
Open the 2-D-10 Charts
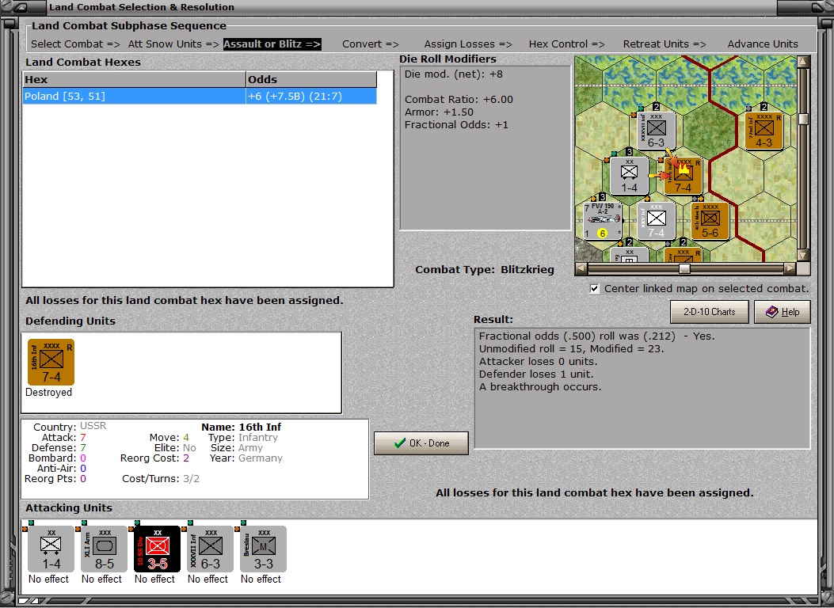[709, 312]
